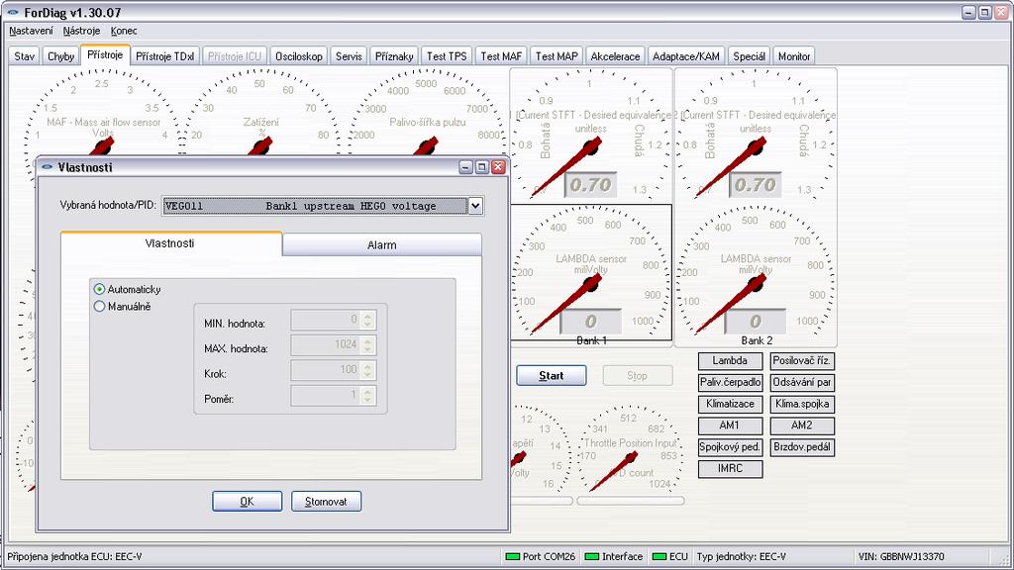Screen dimensions: 1014x570
Task: Switch to Test TPS tab
Action: coord(447,56)
